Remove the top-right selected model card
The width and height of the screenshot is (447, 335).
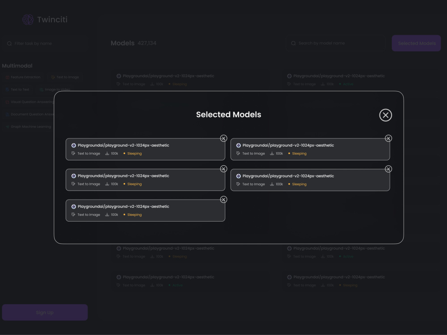388,138
